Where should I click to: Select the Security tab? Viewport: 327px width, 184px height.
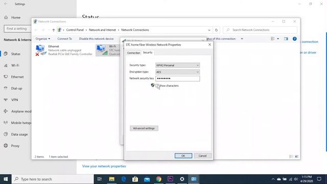148,53
